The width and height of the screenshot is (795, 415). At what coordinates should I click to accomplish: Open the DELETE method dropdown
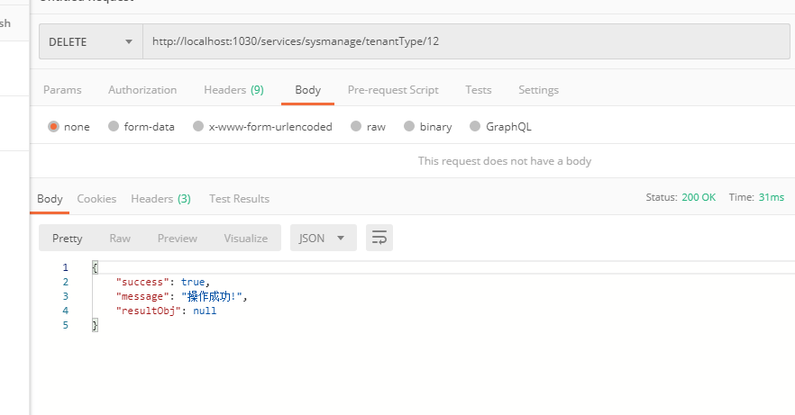tap(90, 41)
